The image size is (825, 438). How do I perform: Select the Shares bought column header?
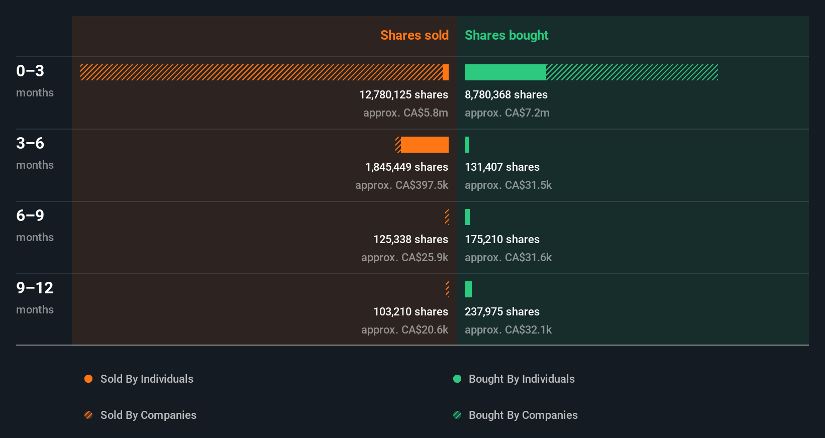click(x=506, y=35)
